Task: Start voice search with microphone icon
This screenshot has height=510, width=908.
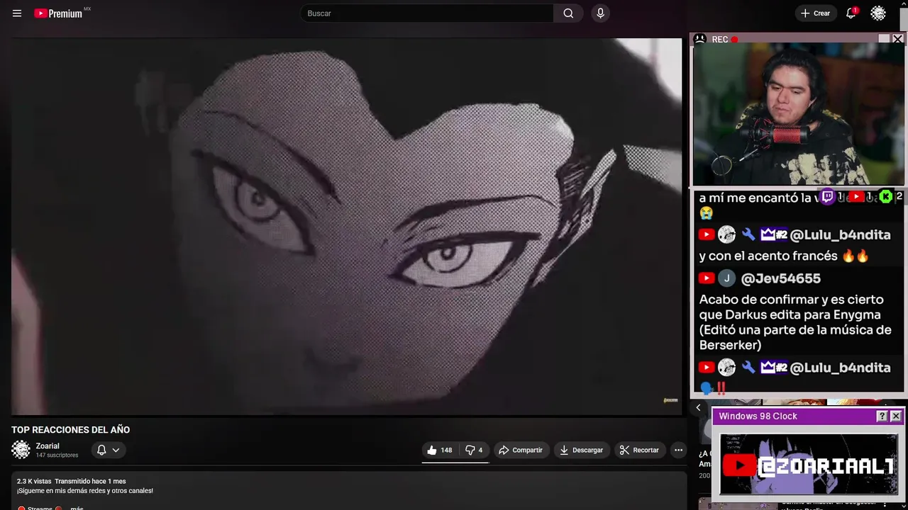Action: pyautogui.click(x=601, y=13)
